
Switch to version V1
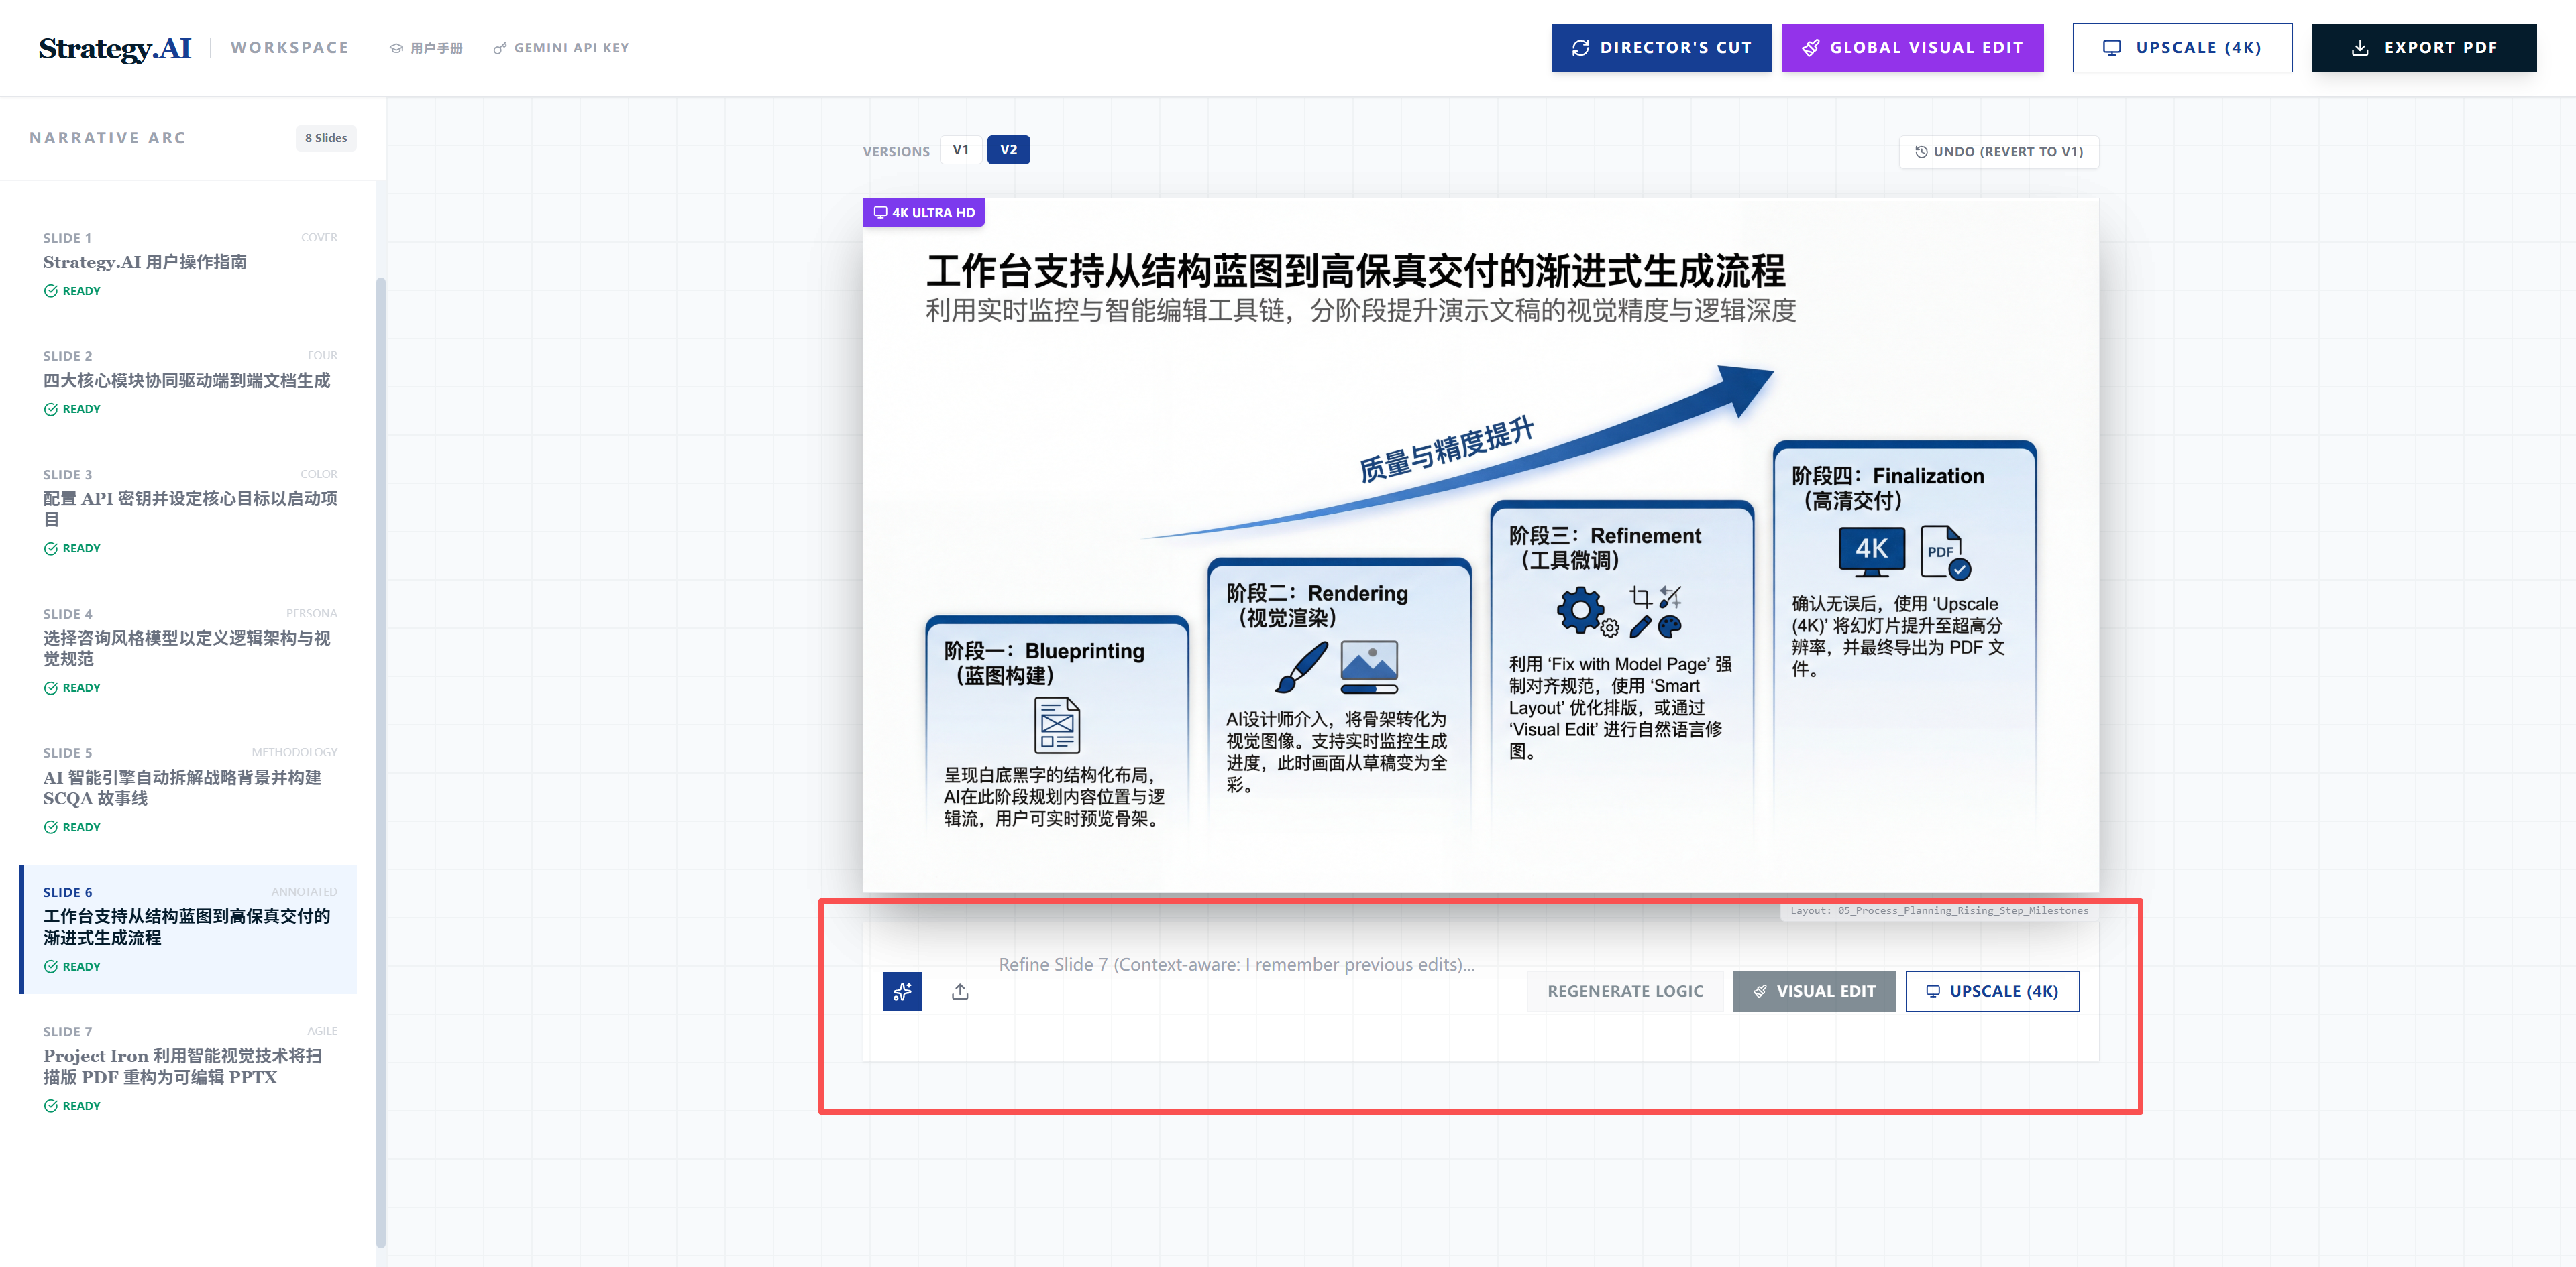[960, 150]
